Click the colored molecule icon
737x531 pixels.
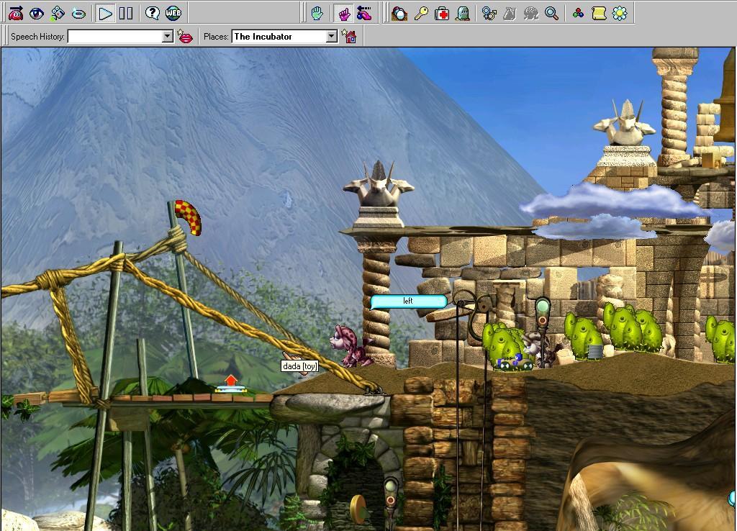pyautogui.click(x=578, y=13)
